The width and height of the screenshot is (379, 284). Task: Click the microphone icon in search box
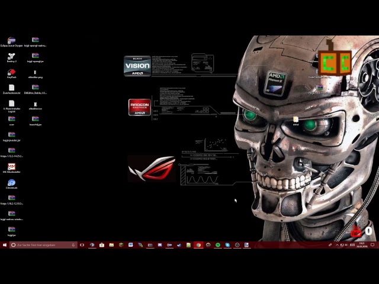point(73,245)
